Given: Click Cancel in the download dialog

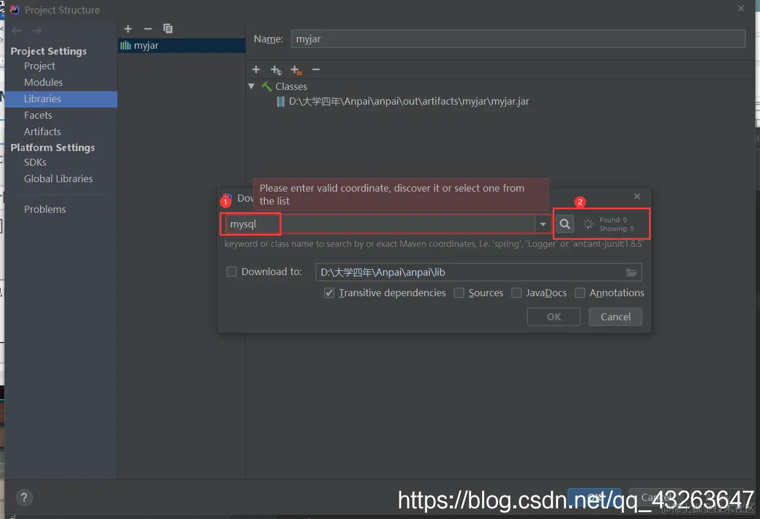Looking at the screenshot, I should (616, 317).
